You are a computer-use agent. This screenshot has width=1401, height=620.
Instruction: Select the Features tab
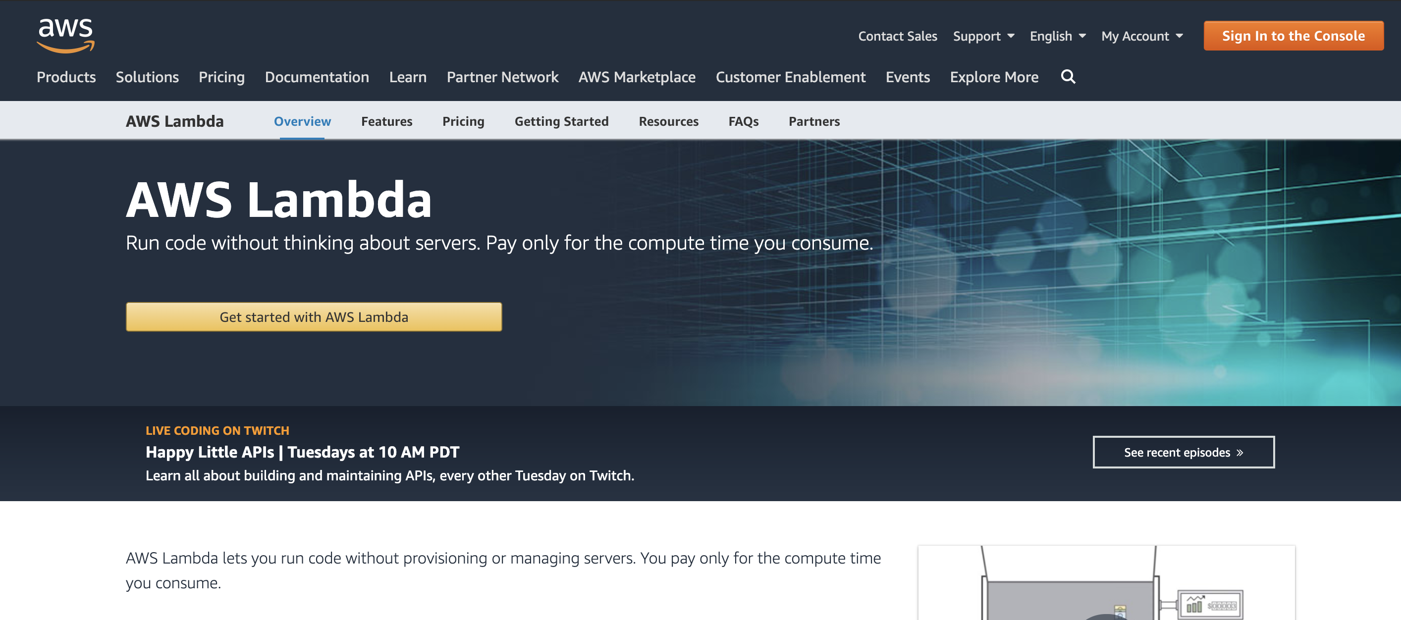(x=386, y=121)
